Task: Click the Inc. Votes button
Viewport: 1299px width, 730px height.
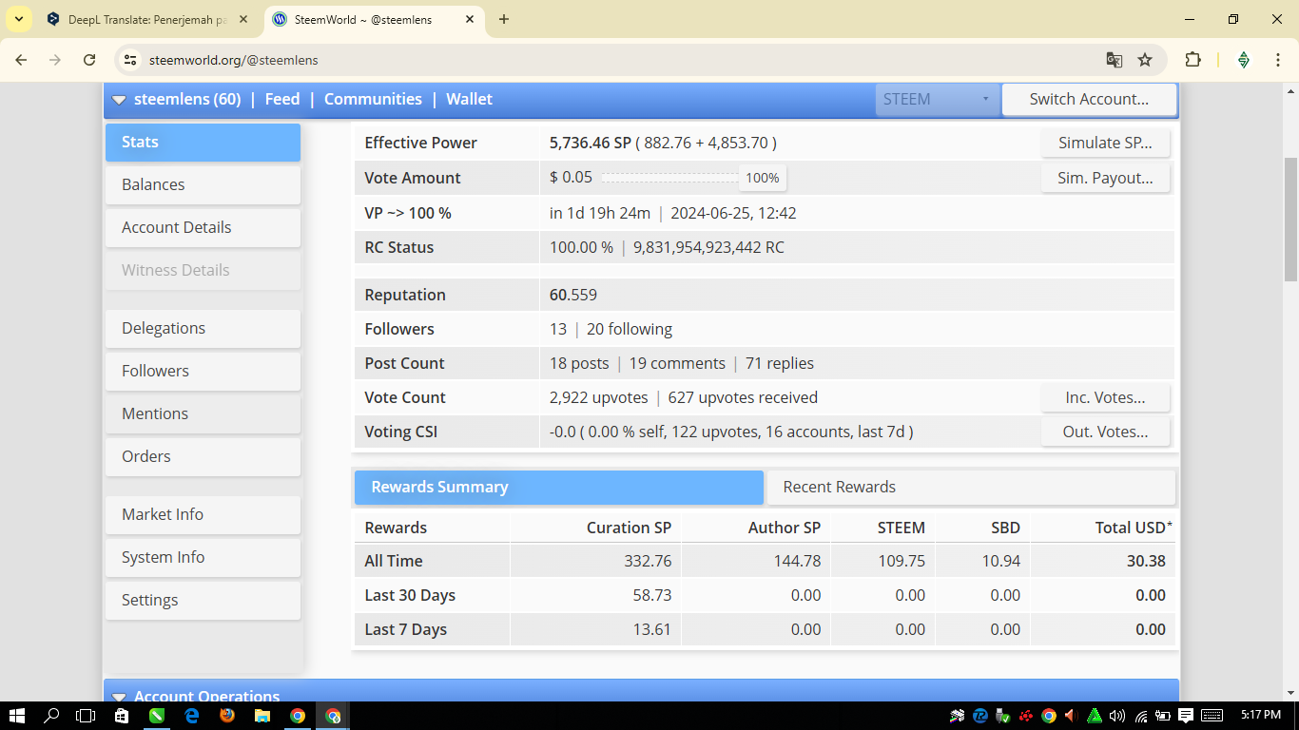Action: 1105,397
